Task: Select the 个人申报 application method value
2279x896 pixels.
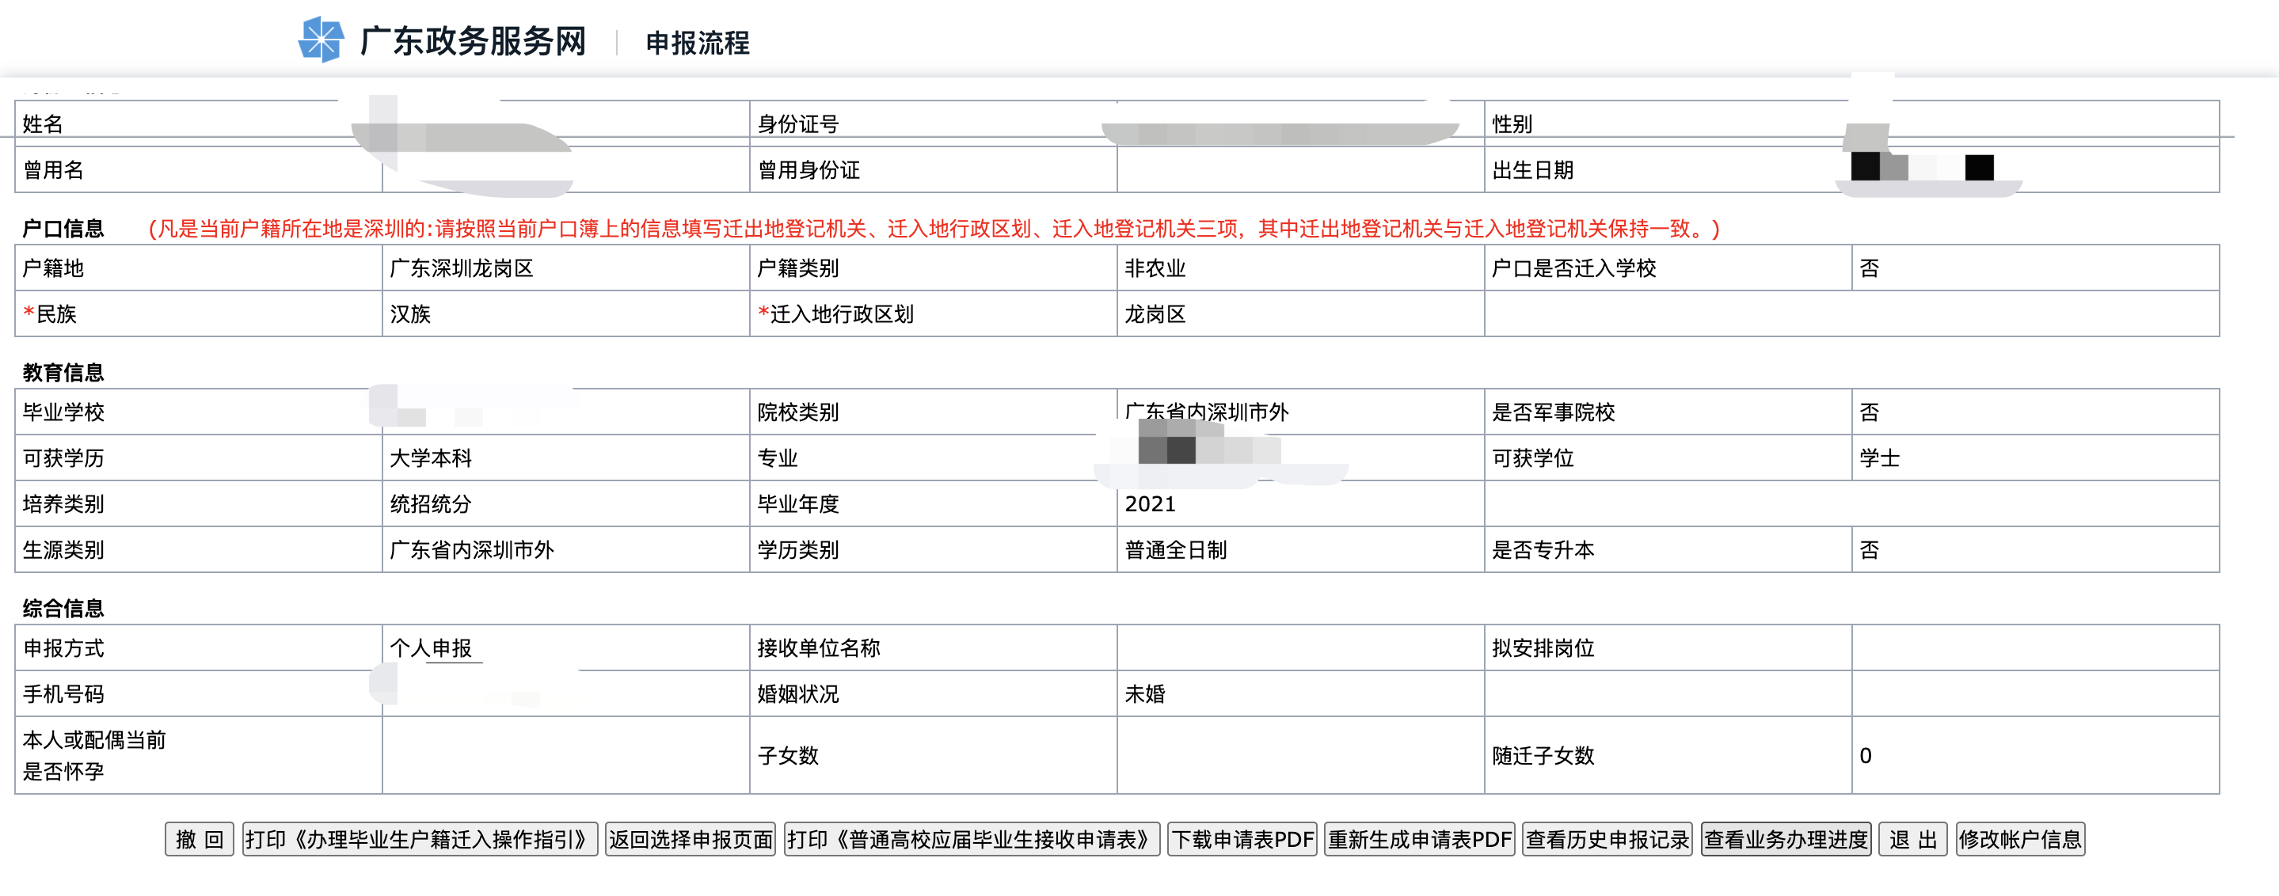Action: click(431, 648)
